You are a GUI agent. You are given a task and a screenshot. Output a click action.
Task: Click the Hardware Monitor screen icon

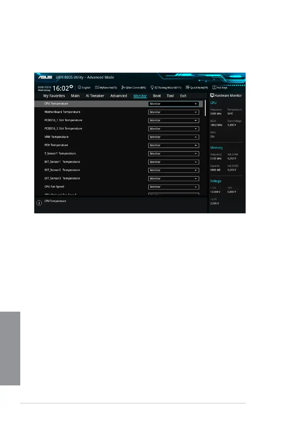212,95
